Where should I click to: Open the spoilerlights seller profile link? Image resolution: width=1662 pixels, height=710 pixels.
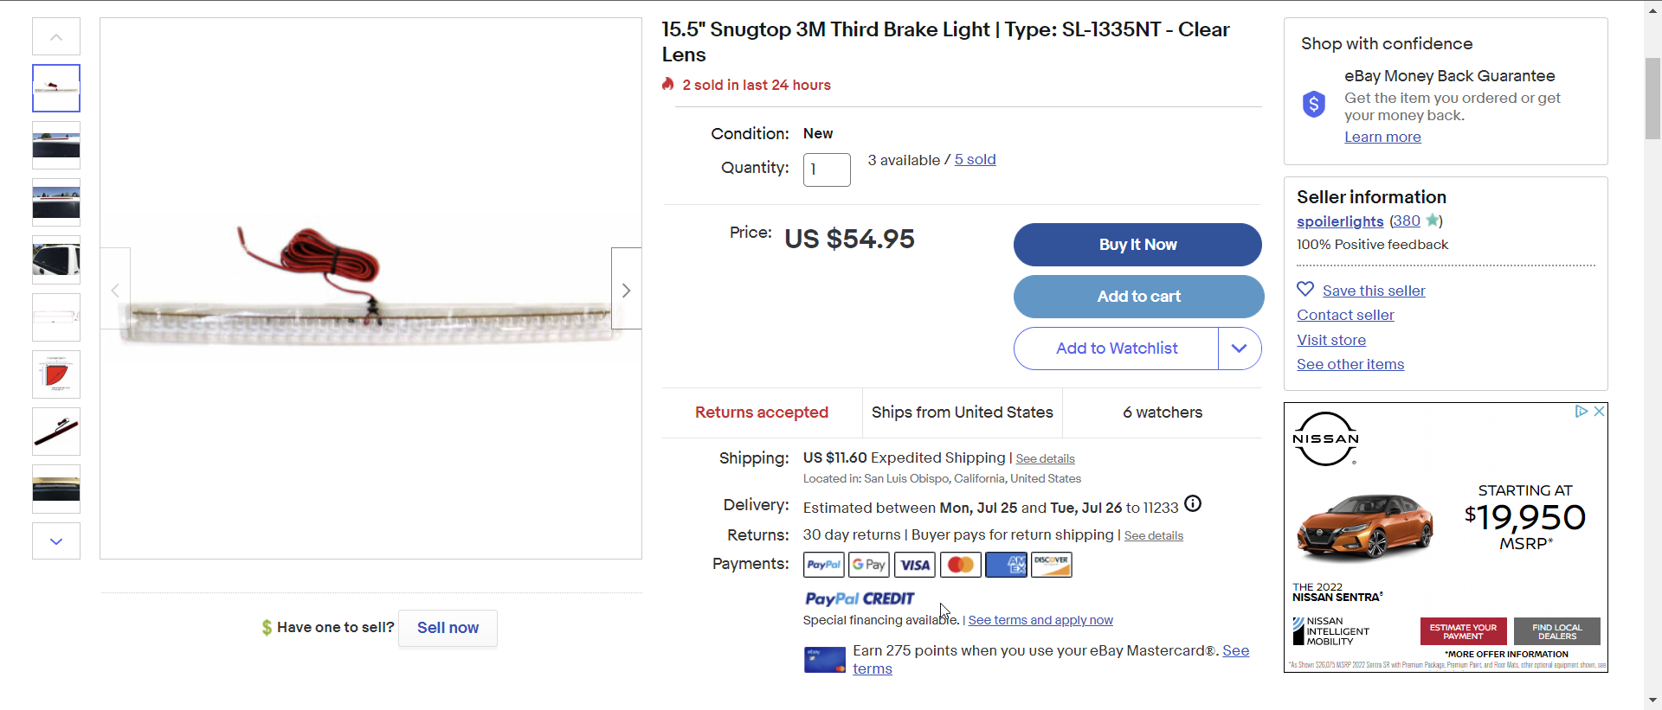point(1340,221)
